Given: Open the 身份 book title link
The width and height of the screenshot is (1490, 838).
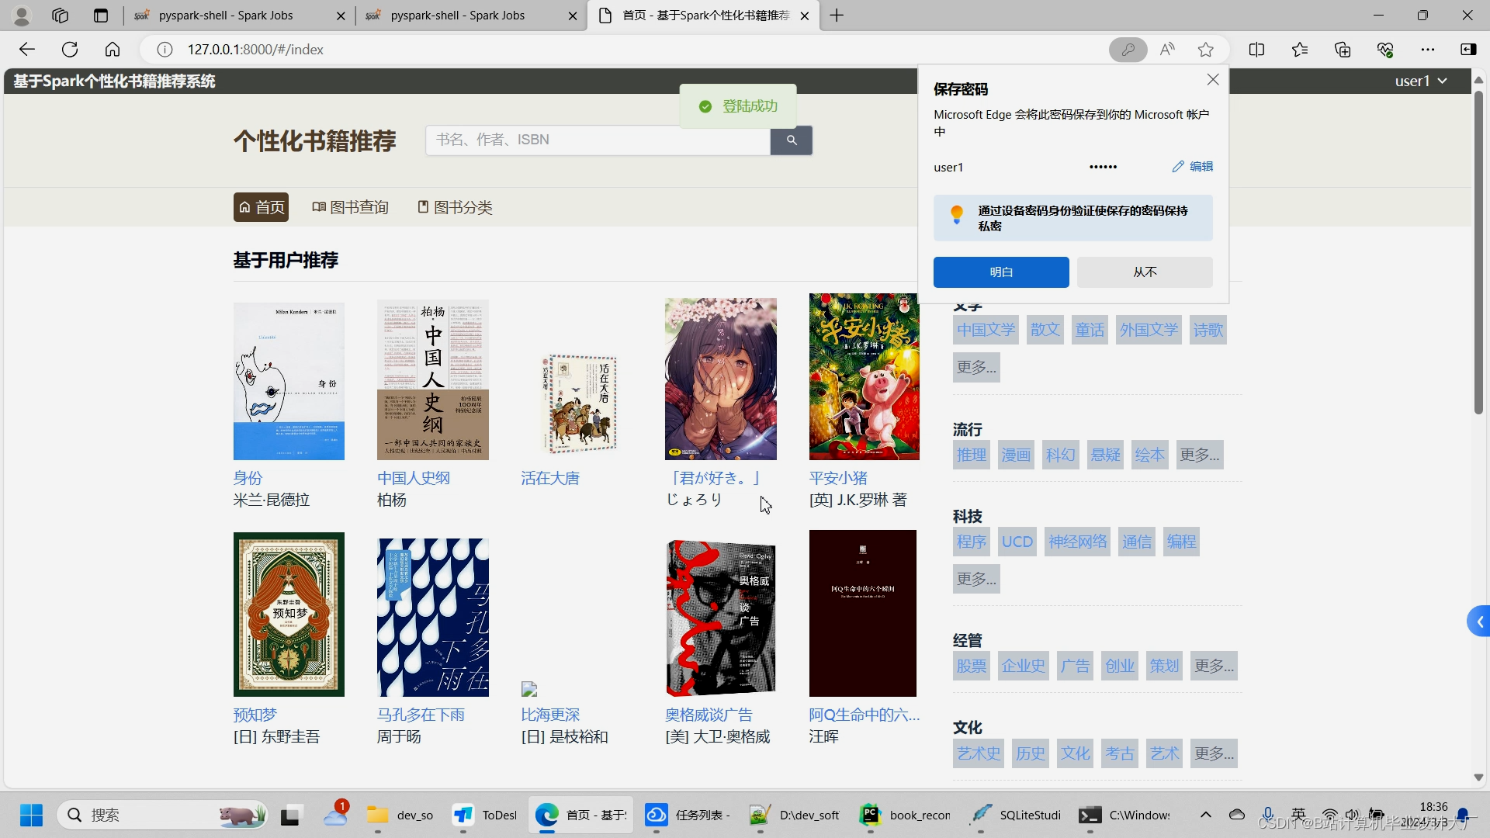Looking at the screenshot, I should 248,478.
